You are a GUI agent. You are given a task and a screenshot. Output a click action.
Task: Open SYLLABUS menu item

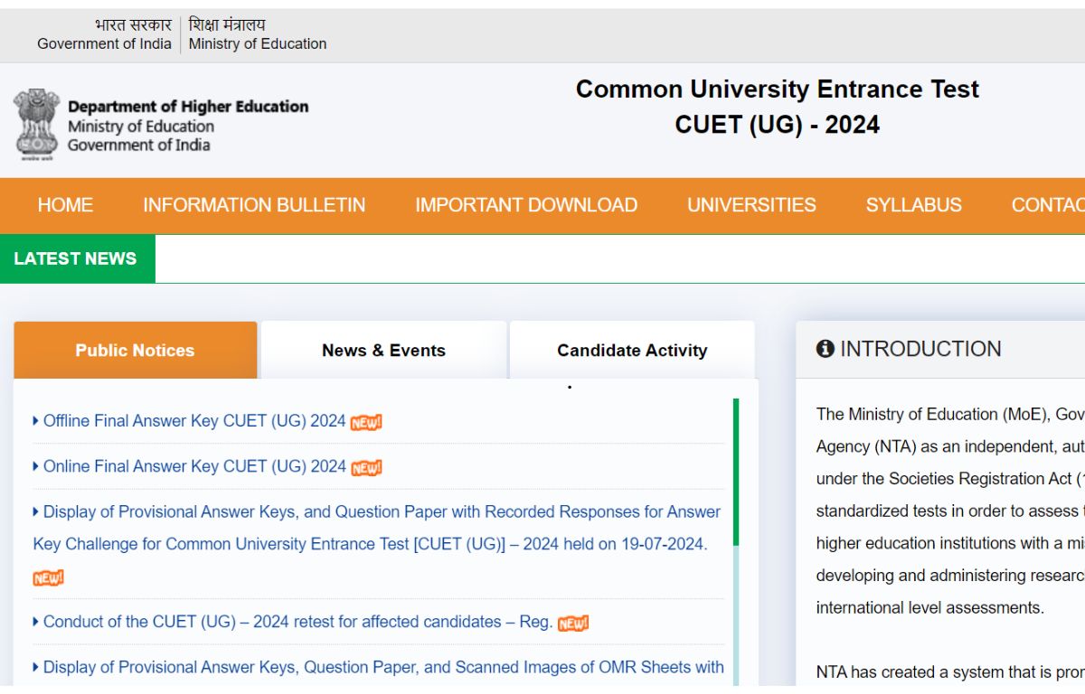914,205
